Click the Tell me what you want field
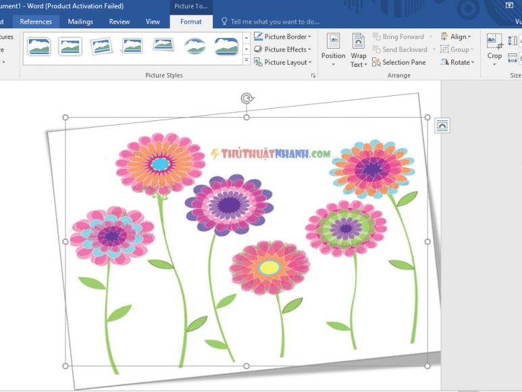 275,22
